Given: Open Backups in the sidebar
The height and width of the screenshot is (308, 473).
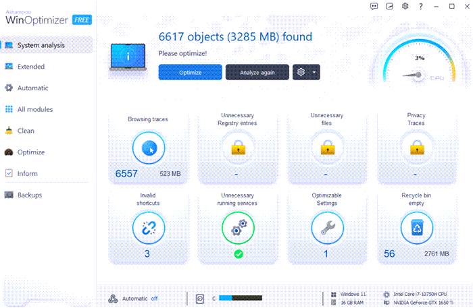Looking at the screenshot, I should [47, 195].
